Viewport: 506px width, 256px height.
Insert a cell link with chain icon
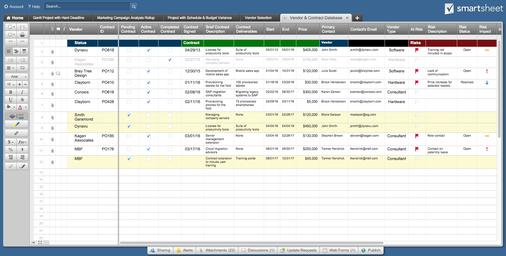click(x=16, y=133)
